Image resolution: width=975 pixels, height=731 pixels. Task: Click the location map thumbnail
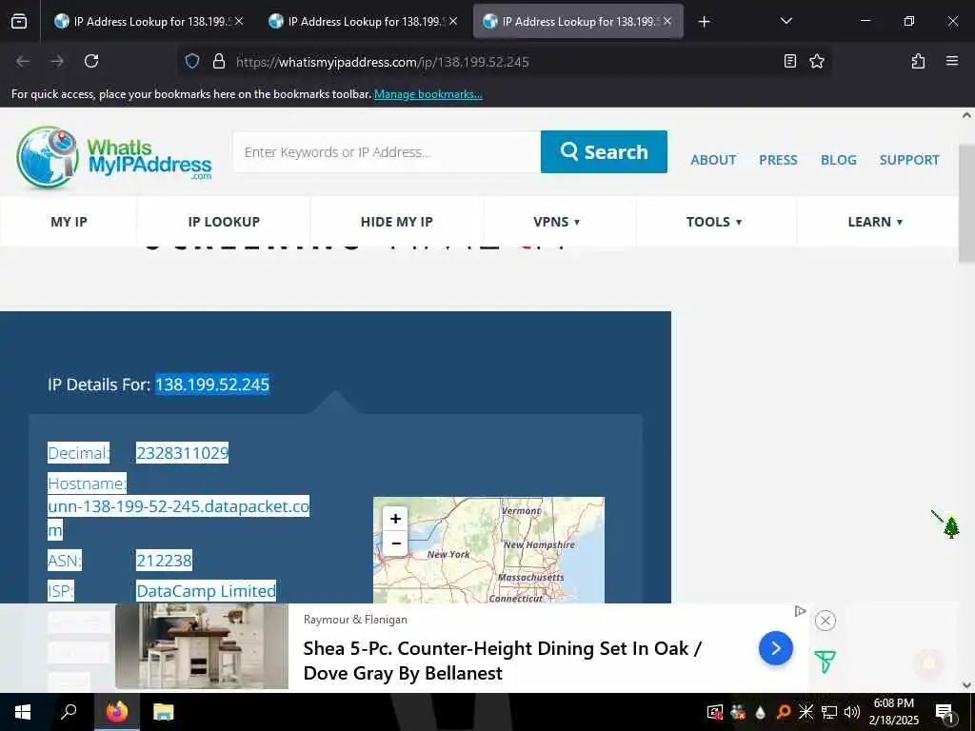(488, 550)
